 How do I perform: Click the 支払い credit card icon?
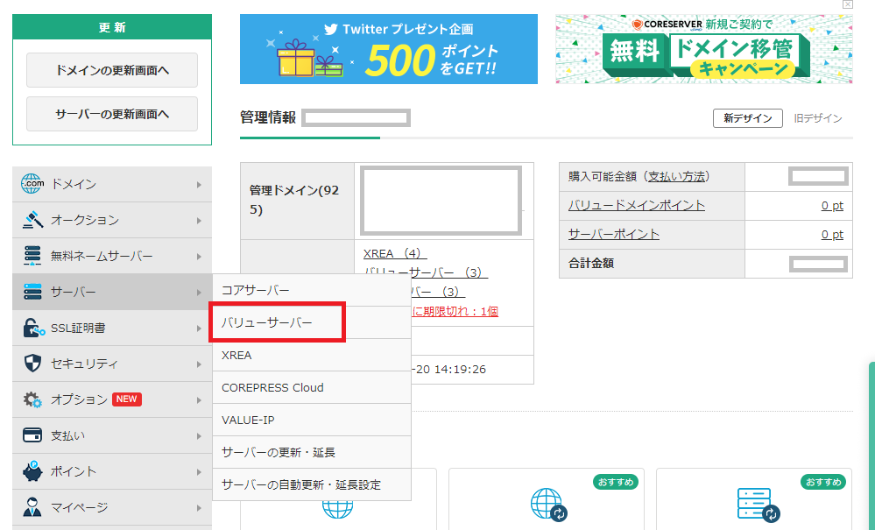(x=32, y=435)
